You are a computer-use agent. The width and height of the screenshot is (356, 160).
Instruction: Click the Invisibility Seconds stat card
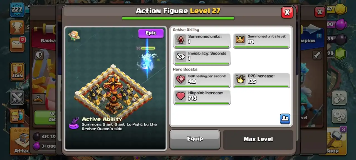click(202, 58)
